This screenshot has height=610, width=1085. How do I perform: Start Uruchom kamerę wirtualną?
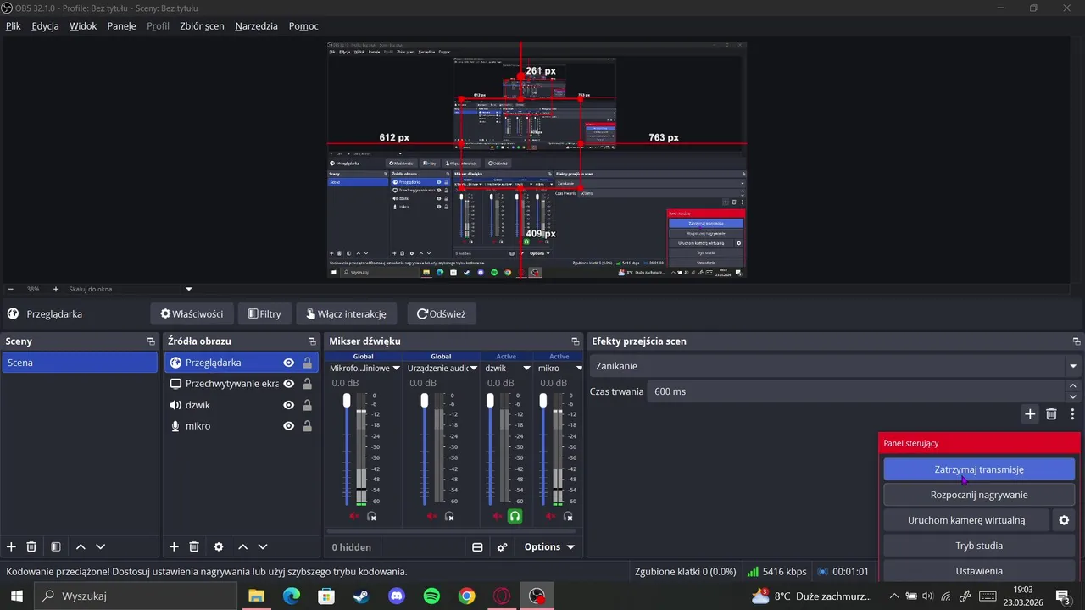point(966,520)
